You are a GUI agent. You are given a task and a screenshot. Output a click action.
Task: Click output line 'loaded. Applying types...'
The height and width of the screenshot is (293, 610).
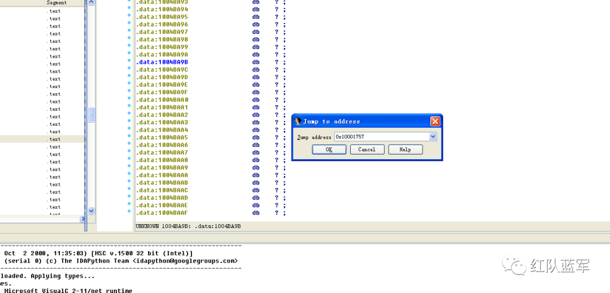[47, 276]
